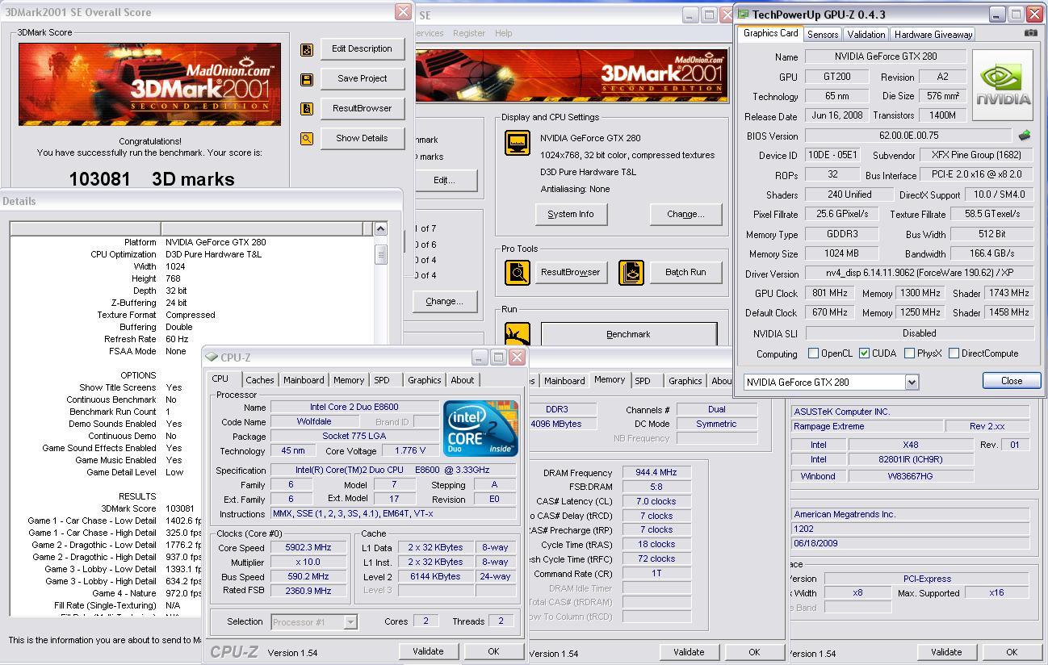Enable the OpenCL checkbox in GPU-Z
The width and height of the screenshot is (1048, 665).
pos(814,353)
